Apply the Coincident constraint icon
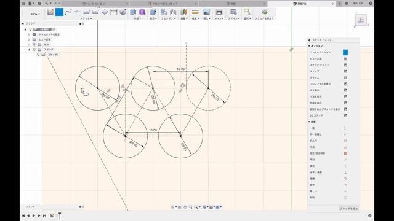 [345, 128]
